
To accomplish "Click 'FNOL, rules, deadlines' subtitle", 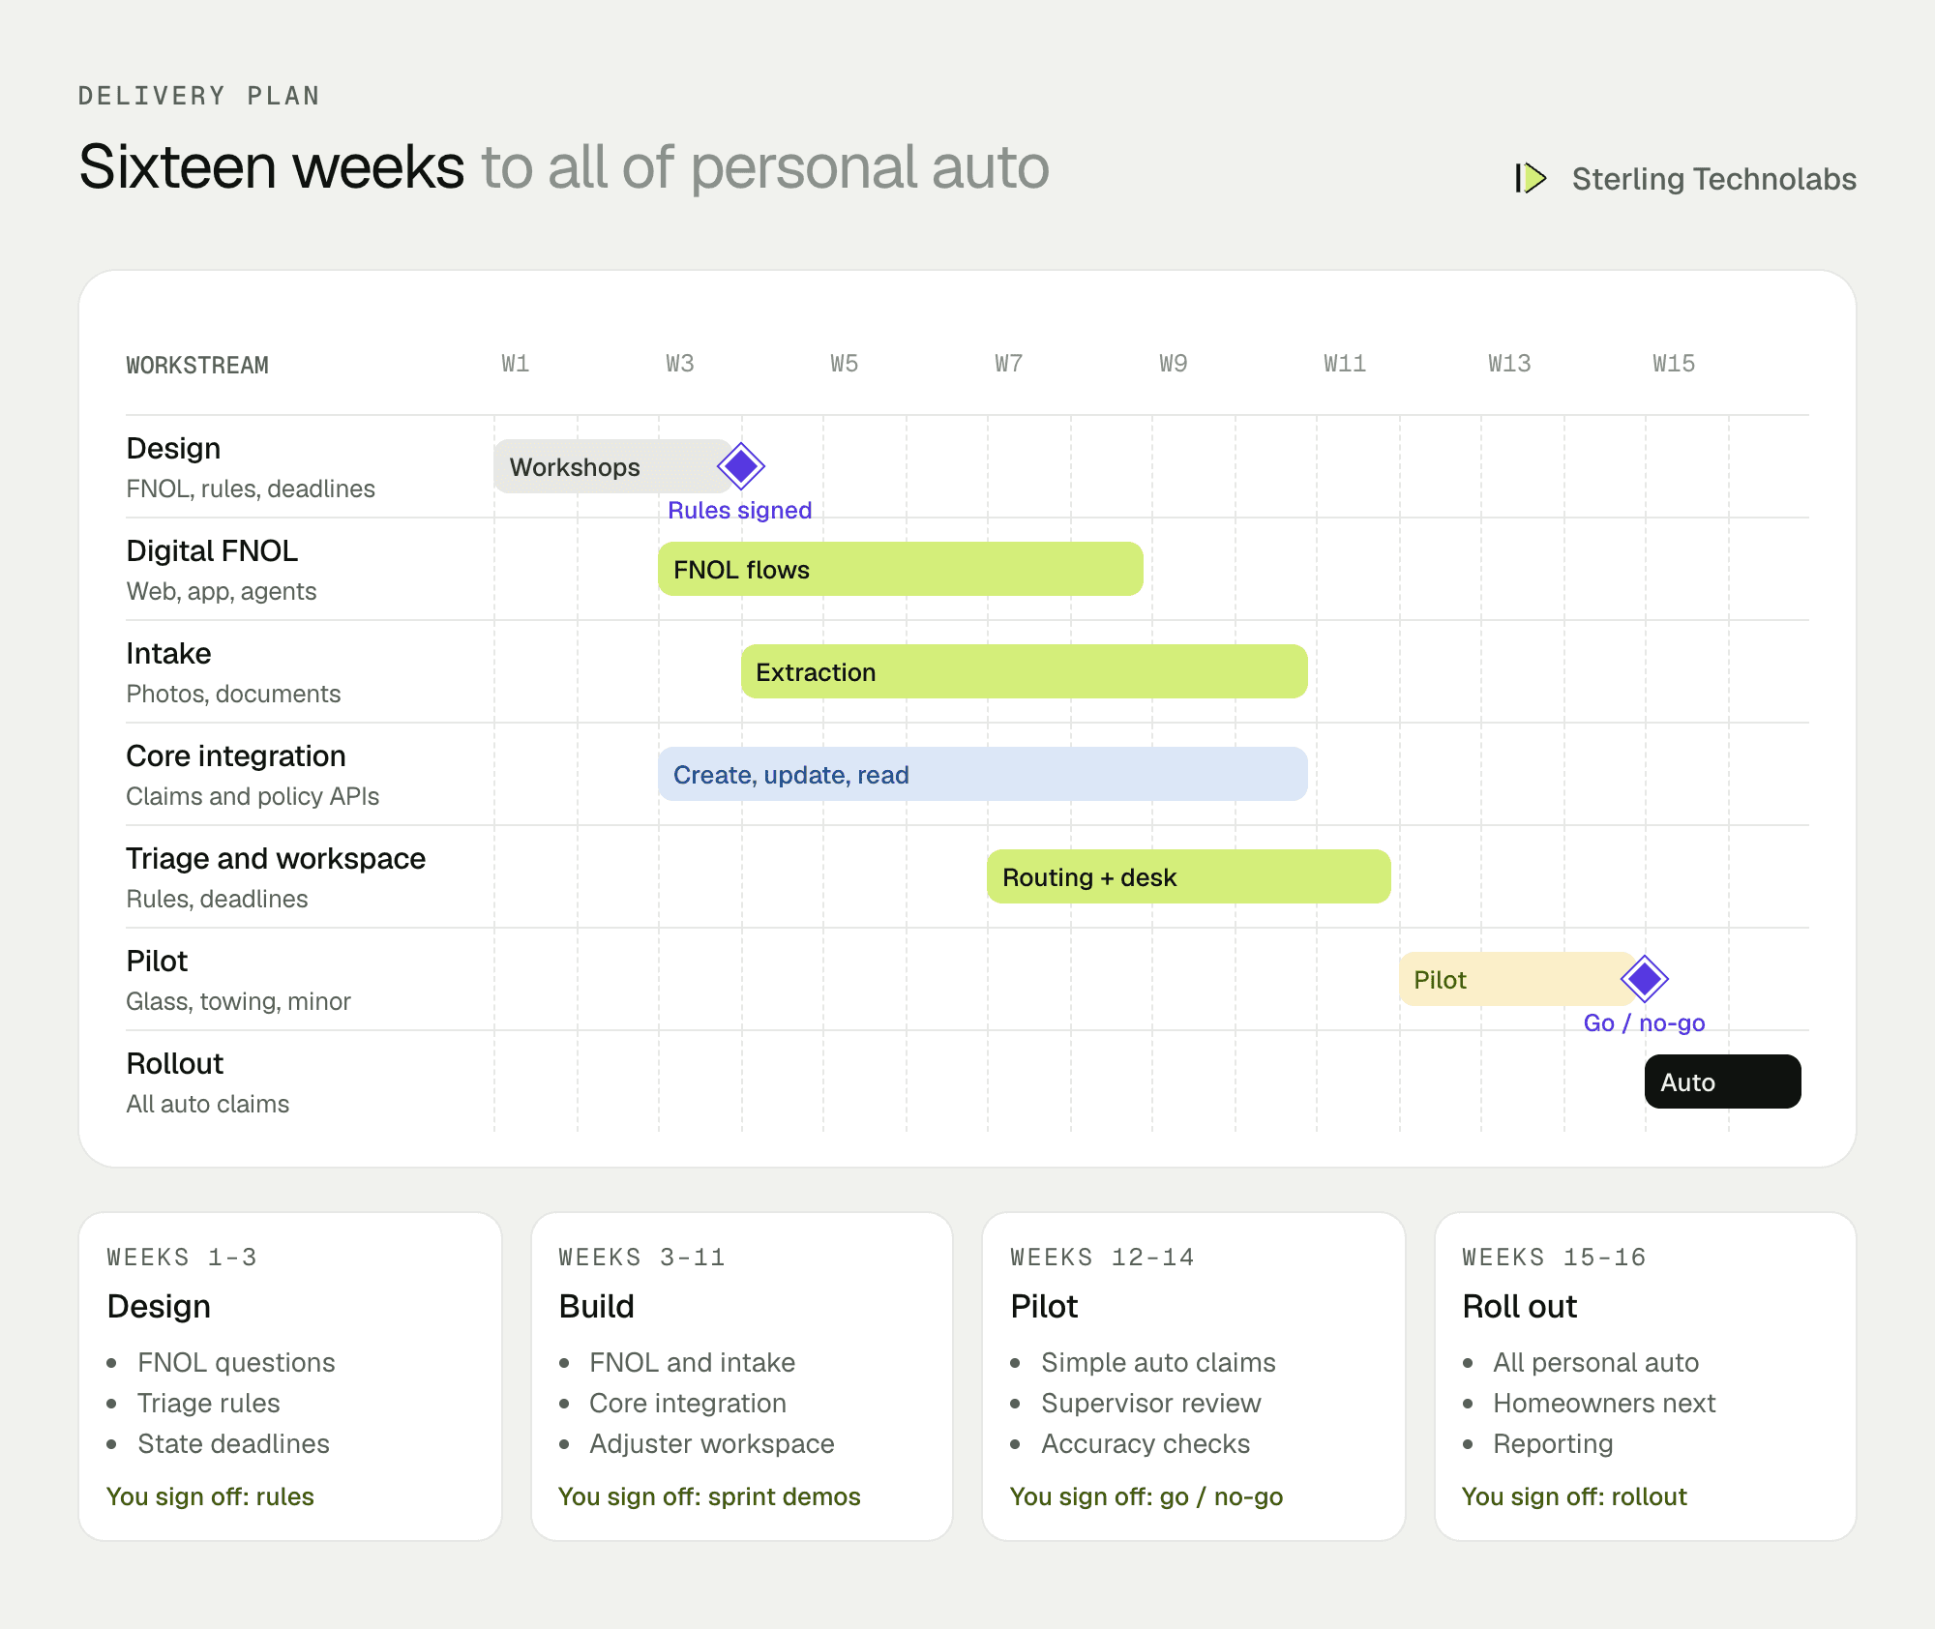I will tap(251, 489).
